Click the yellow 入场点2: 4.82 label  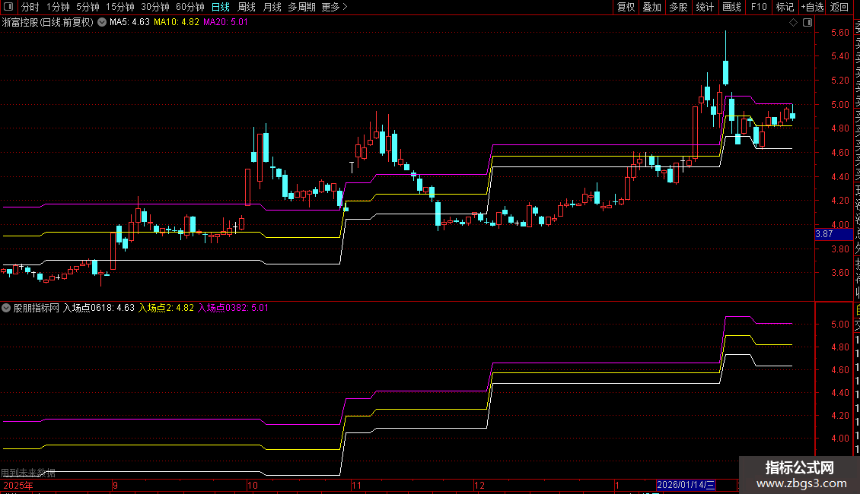tap(166, 308)
